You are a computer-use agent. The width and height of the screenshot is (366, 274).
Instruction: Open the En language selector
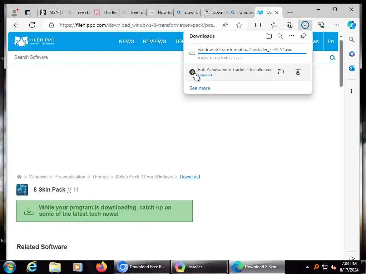coord(331,41)
